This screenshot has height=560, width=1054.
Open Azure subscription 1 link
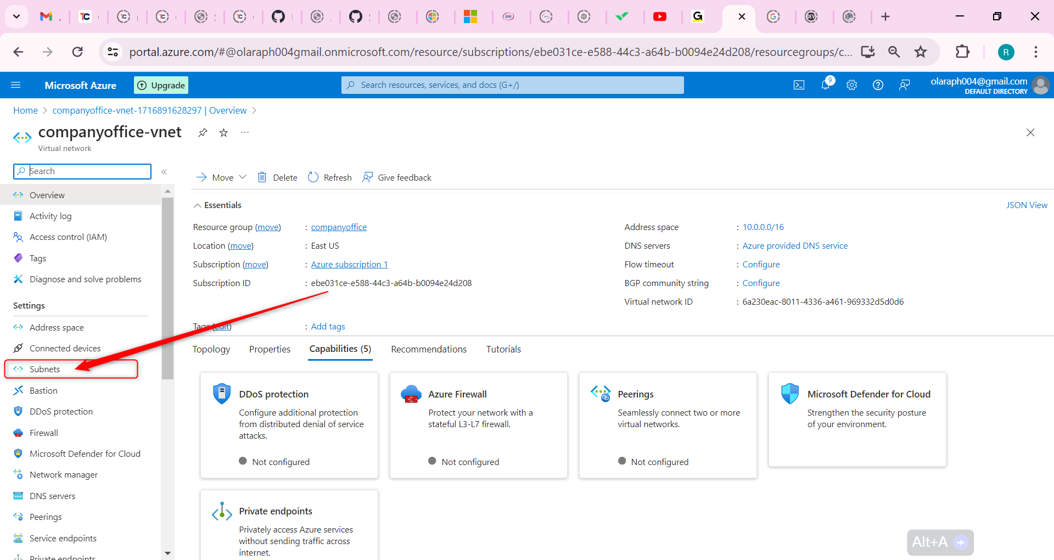349,265
